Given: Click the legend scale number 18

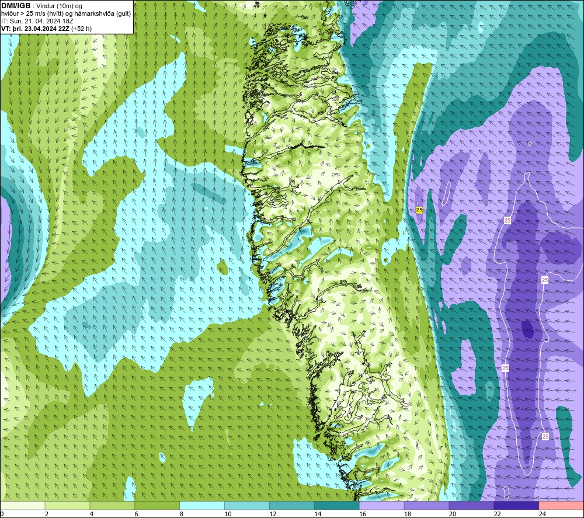Looking at the screenshot, I should click(408, 514).
